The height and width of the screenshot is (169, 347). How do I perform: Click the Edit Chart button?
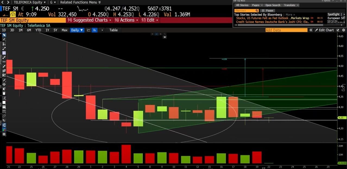[x=324, y=30]
